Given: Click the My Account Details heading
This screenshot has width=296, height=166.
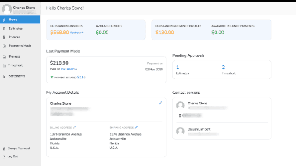Looking at the screenshot, I should coord(63,93).
